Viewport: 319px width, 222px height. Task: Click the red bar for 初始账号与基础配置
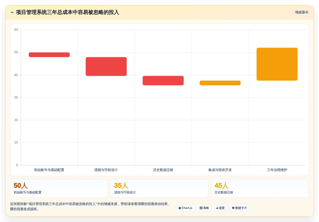point(49,55)
